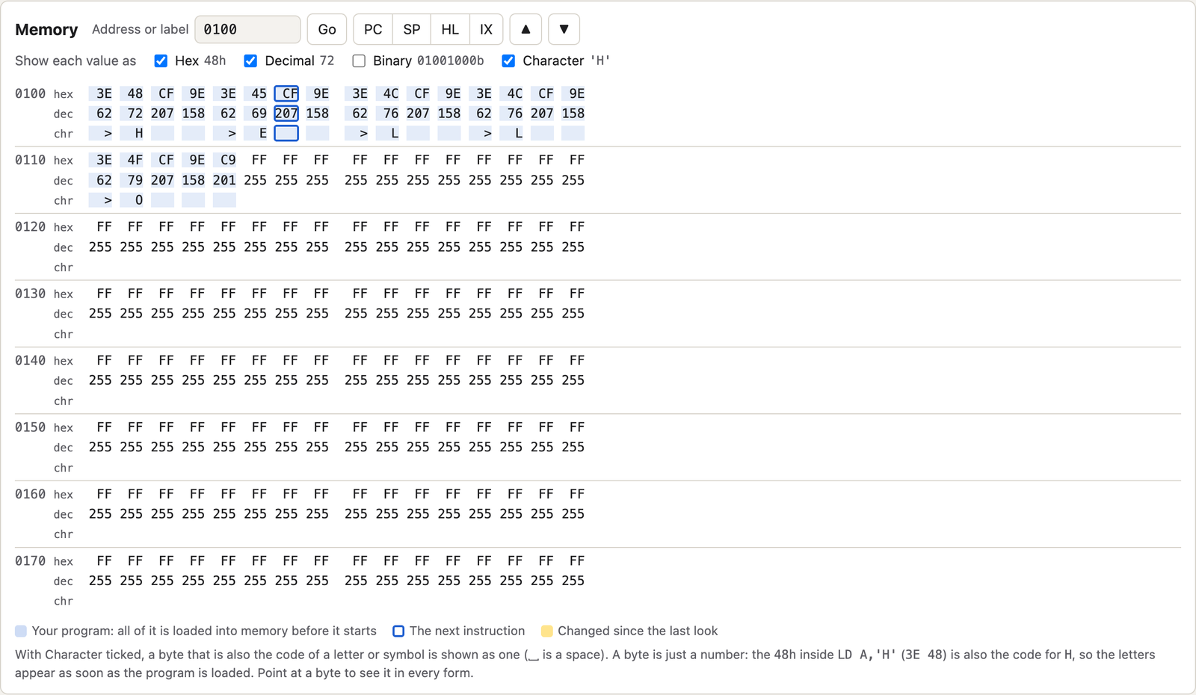1196x695 pixels.
Task: Click decimal value 72 in row 0100
Action: (x=132, y=114)
